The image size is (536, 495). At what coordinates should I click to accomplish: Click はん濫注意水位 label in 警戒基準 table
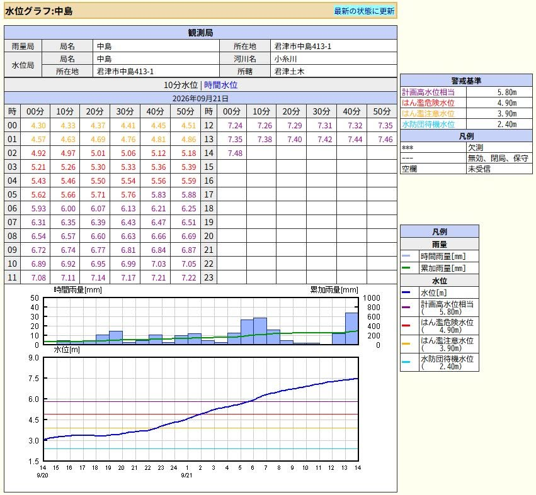(x=428, y=113)
